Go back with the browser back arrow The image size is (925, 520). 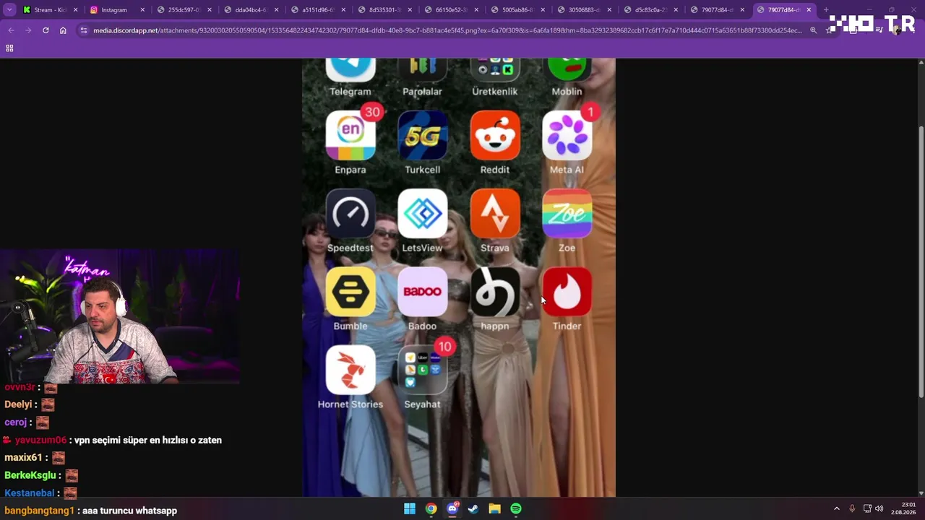[x=11, y=30]
